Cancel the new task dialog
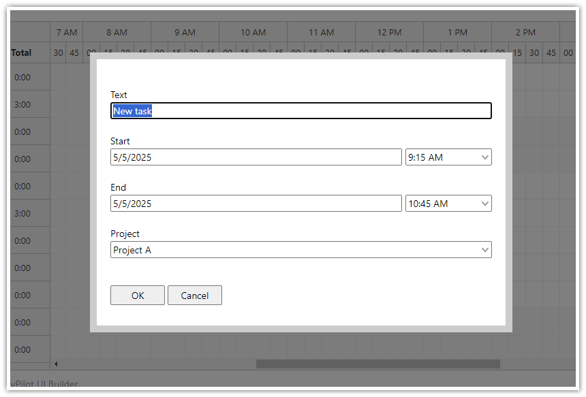This screenshot has width=586, height=397. click(x=194, y=295)
